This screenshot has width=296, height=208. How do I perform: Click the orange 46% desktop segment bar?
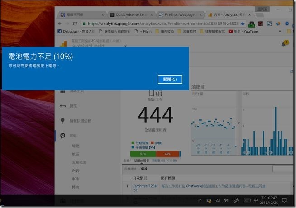[167, 154]
